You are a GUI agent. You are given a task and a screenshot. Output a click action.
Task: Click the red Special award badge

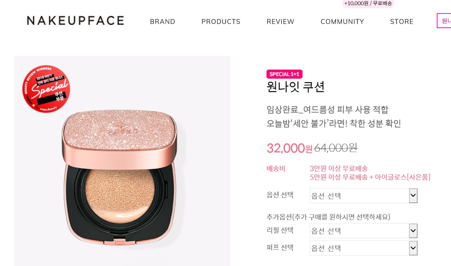click(x=46, y=89)
